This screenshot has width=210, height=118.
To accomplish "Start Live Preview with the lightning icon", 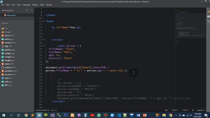I will click(x=208, y=12).
